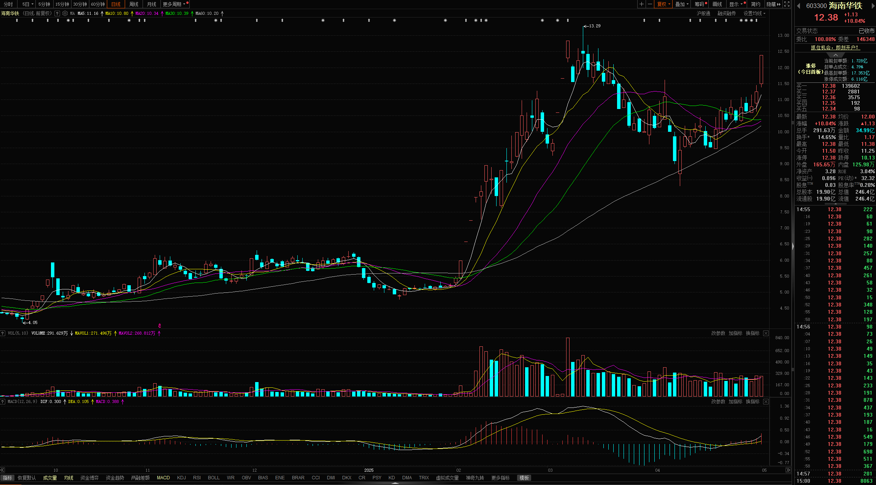Open 更多指标 more indicators
The height and width of the screenshot is (485, 876).
500,478
